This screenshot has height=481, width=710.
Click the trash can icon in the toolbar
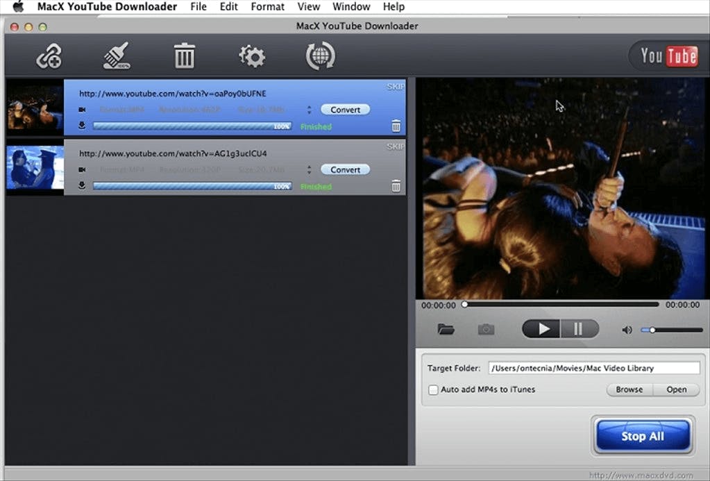[185, 56]
